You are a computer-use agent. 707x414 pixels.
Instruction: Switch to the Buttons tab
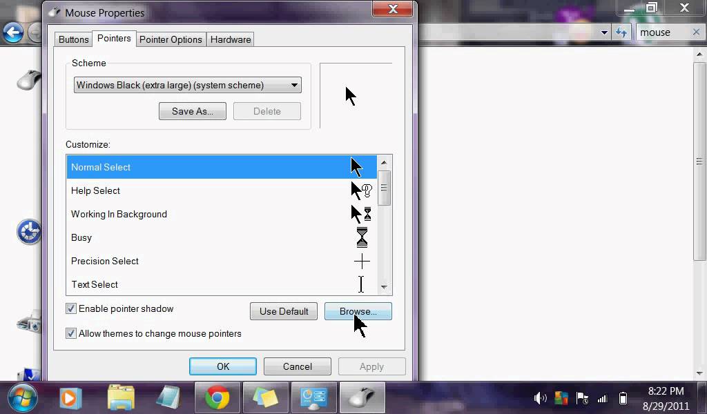73,39
